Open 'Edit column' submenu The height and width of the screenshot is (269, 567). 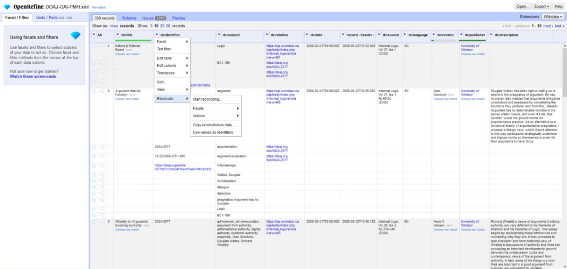click(x=172, y=66)
